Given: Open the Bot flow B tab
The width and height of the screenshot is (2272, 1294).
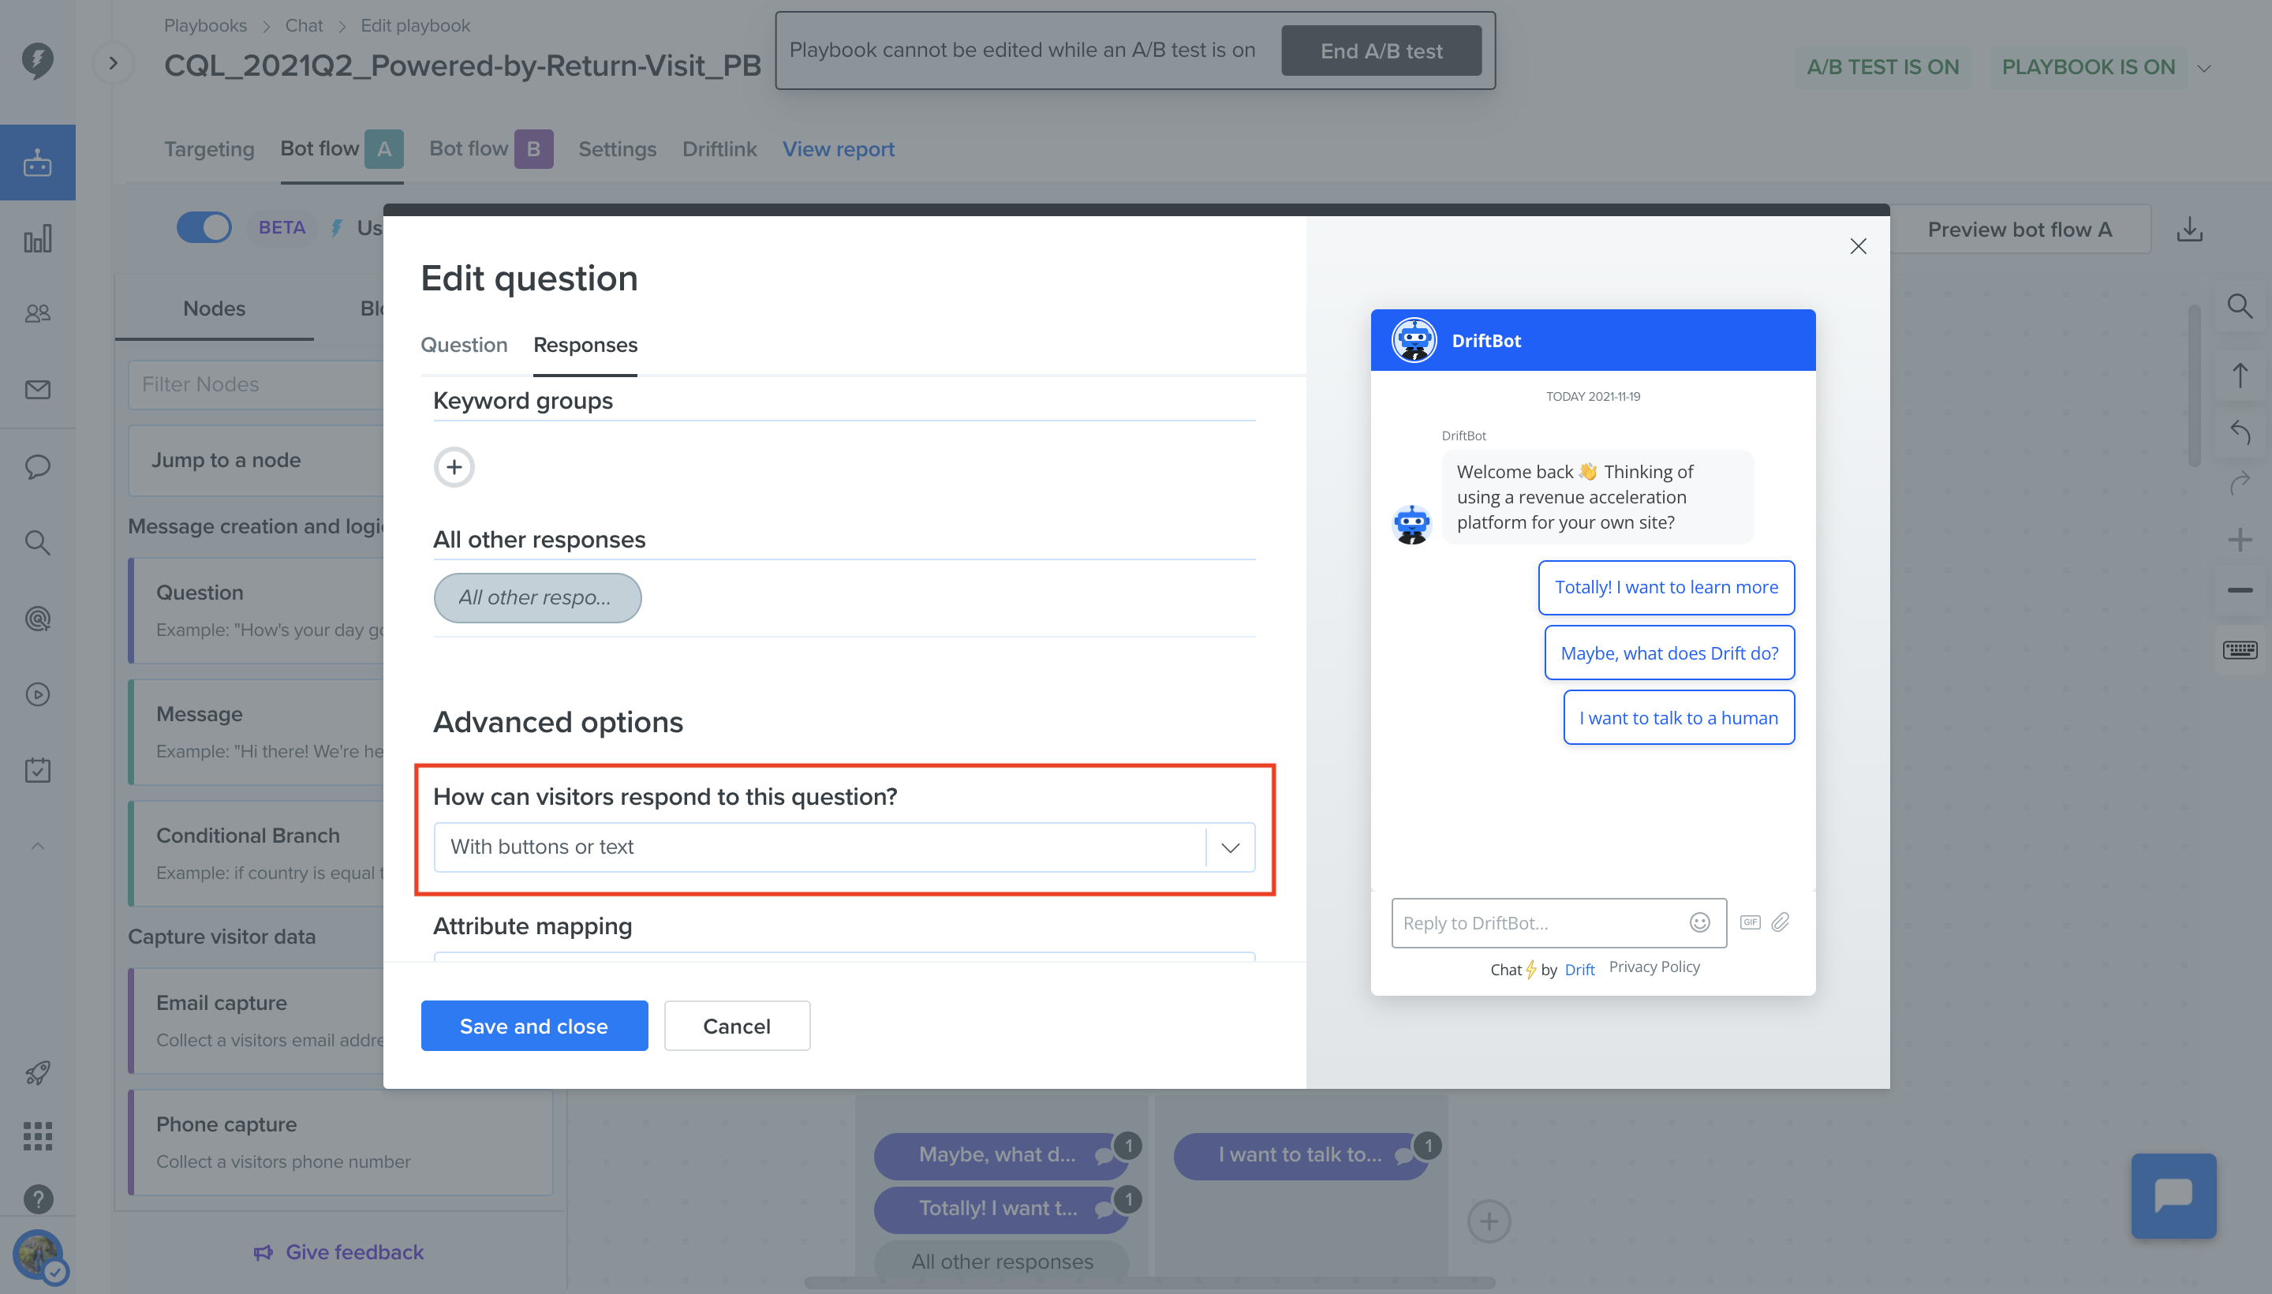Looking at the screenshot, I should click(x=491, y=148).
